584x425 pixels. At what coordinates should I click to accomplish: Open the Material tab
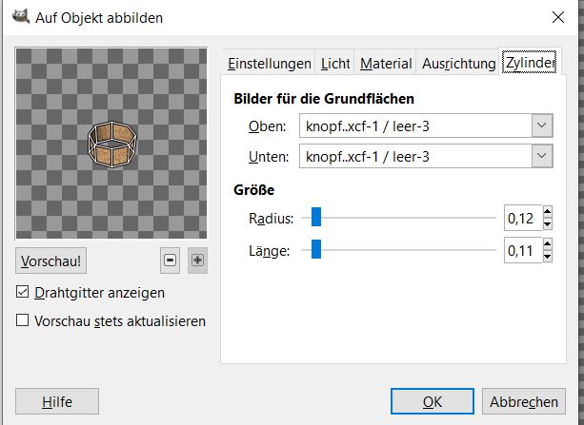(x=386, y=64)
